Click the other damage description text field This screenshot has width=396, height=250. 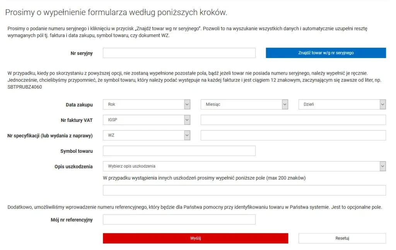point(244,190)
